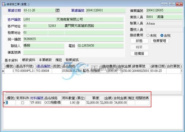The height and width of the screenshot is (132, 185).
Task: Click the 合約單號 column header
Action: point(173,66)
